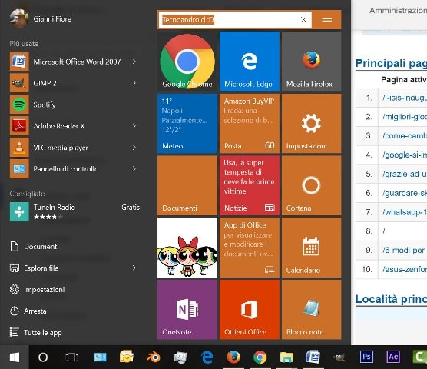This screenshot has width=427, height=369.
Task: Open the Notizie news tile
Action: 250,185
